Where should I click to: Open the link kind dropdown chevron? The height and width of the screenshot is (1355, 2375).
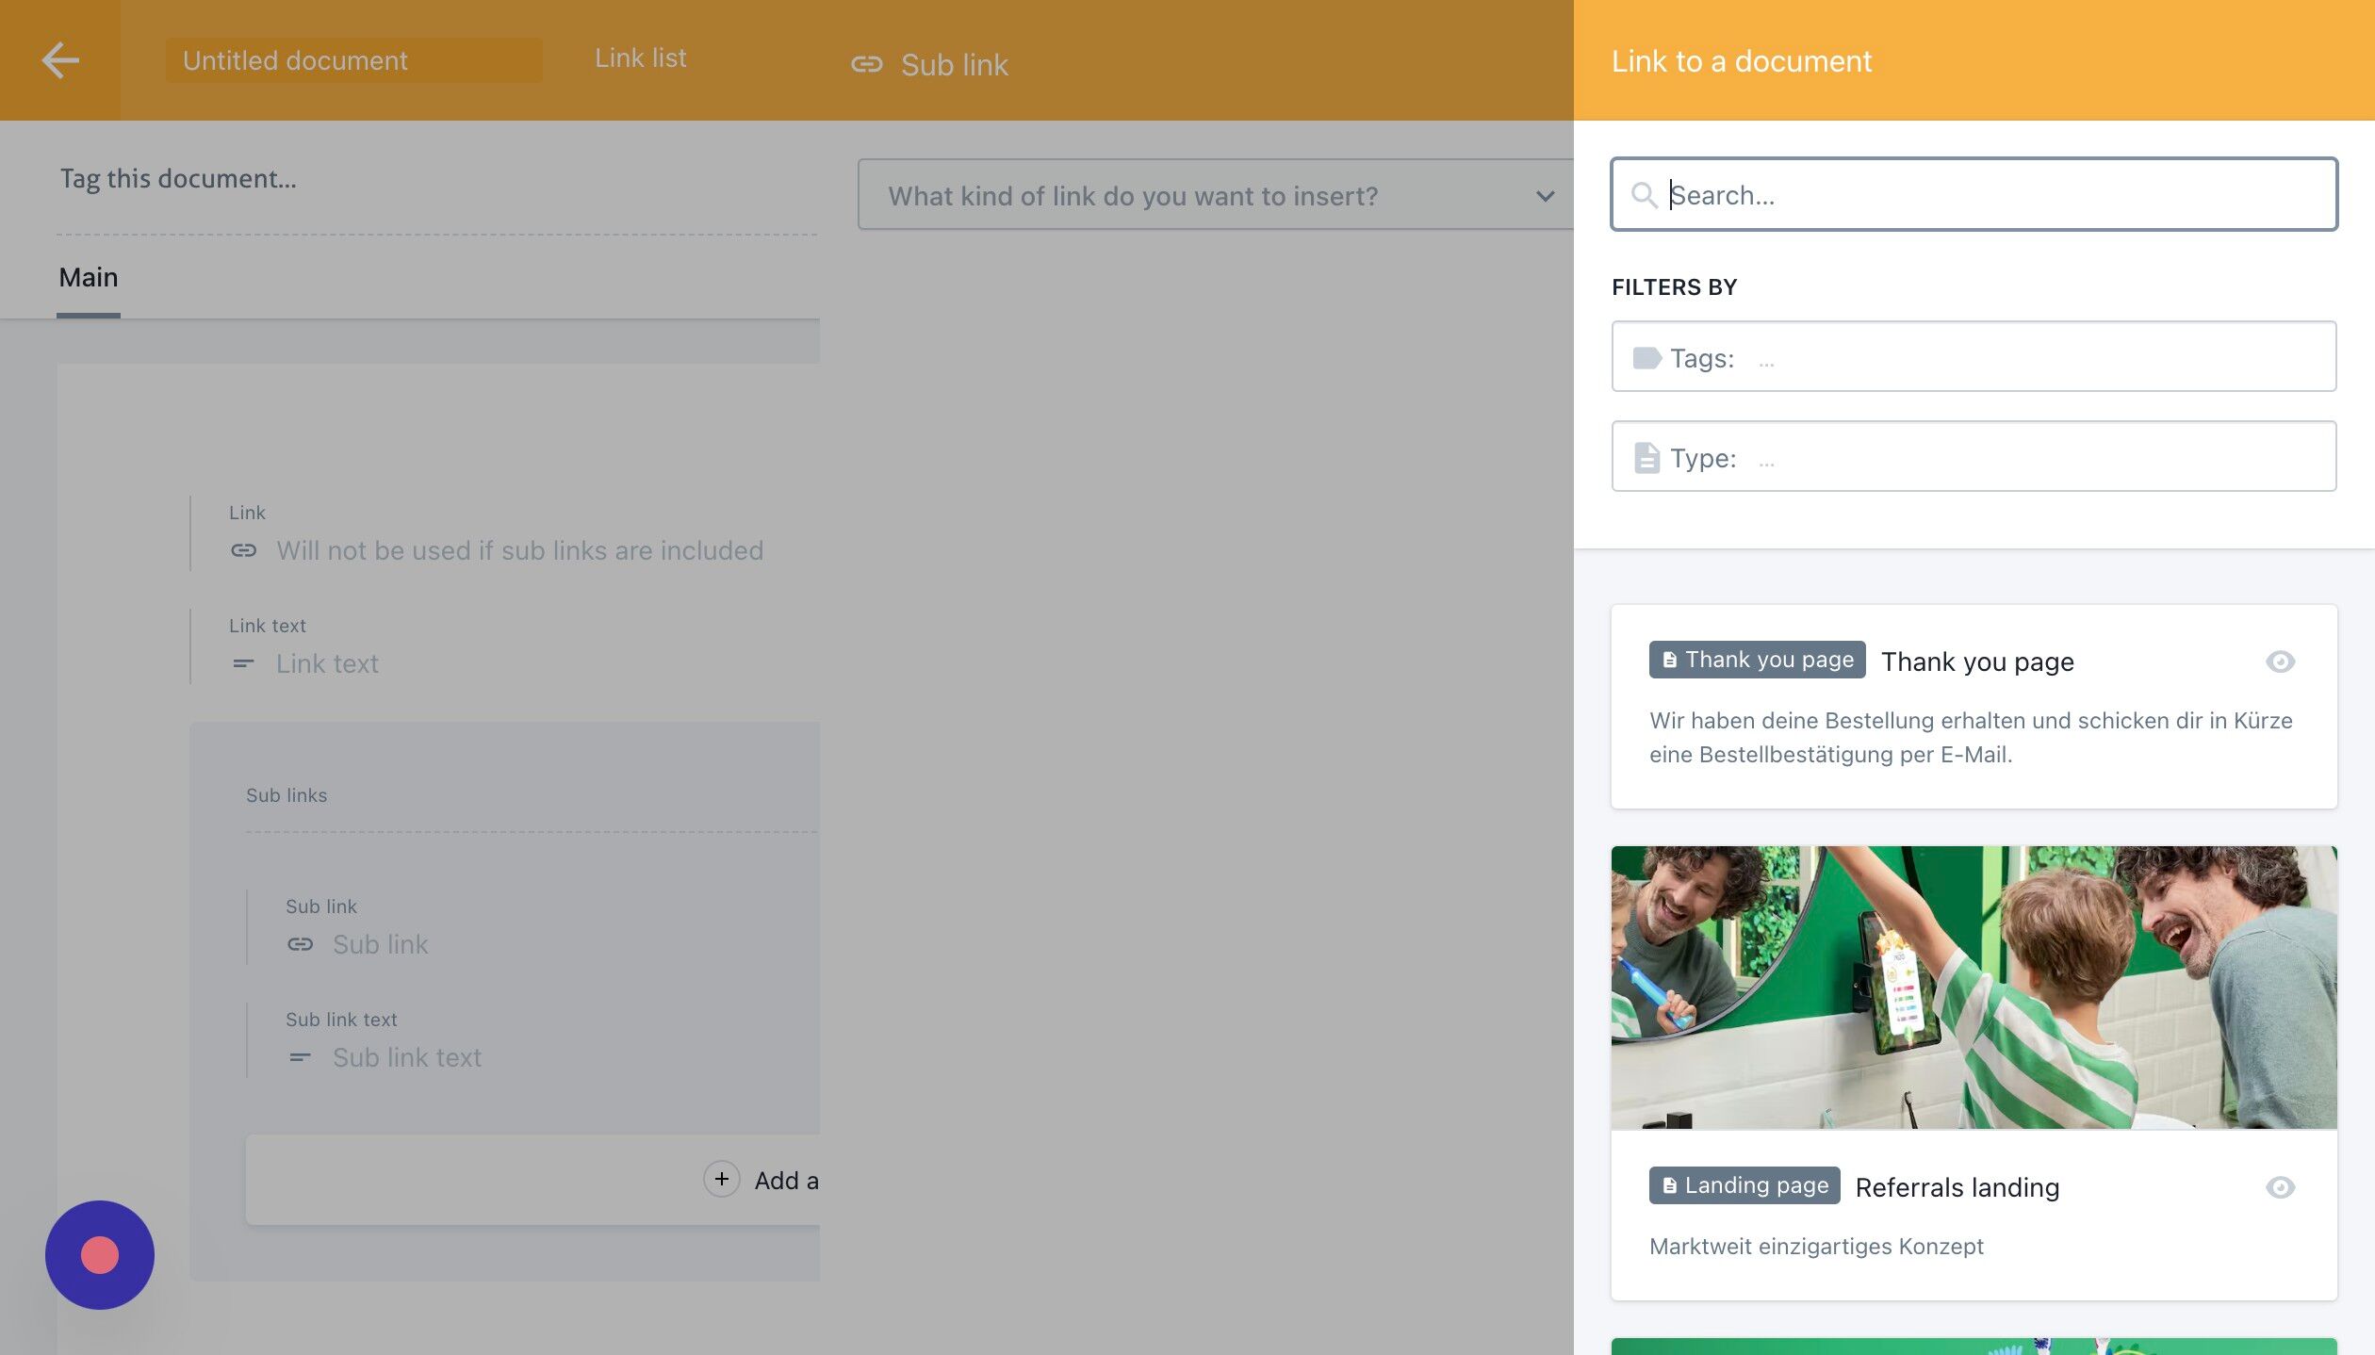pyautogui.click(x=1544, y=196)
